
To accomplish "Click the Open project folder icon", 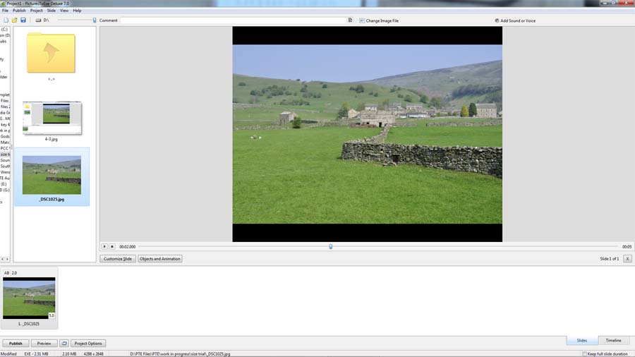I will coord(15,20).
